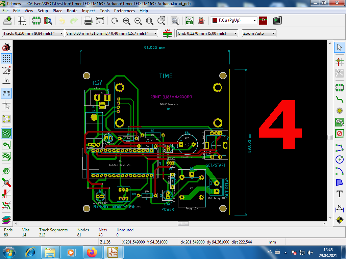Toggle units to inches
The width and height of the screenshot is (346, 259).
click(x=6, y=81)
